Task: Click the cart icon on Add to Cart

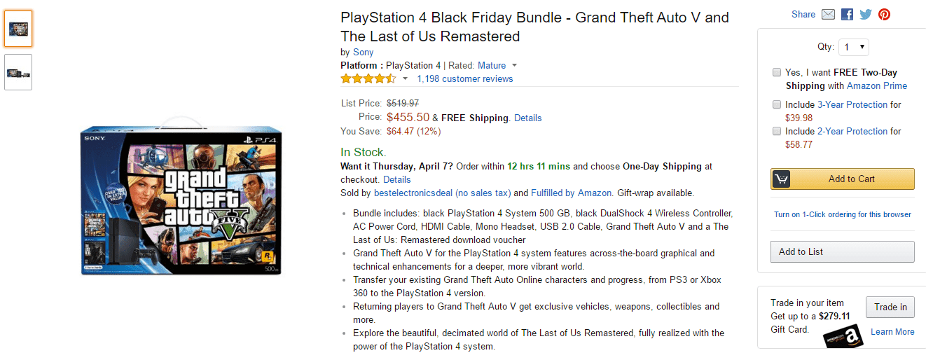Action: (782, 179)
